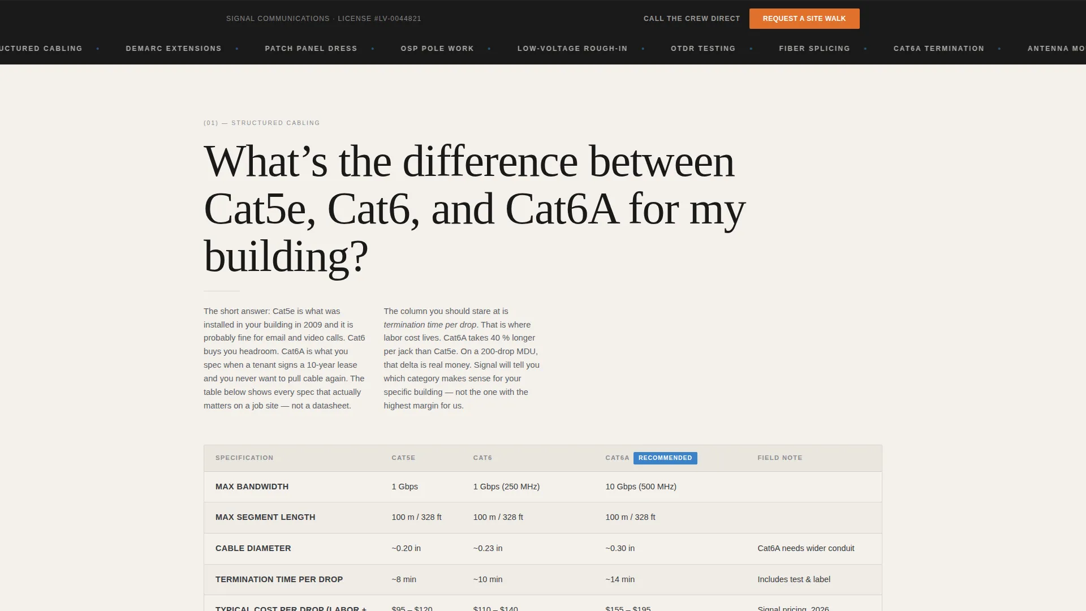Select Demarc Extensions in the service ticker
This screenshot has width=1086, height=611.
coord(174,49)
